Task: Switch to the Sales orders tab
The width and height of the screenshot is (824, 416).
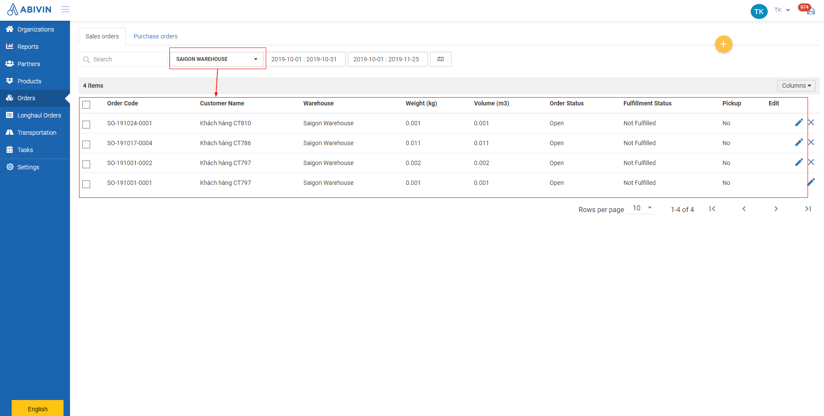Action: [102, 36]
